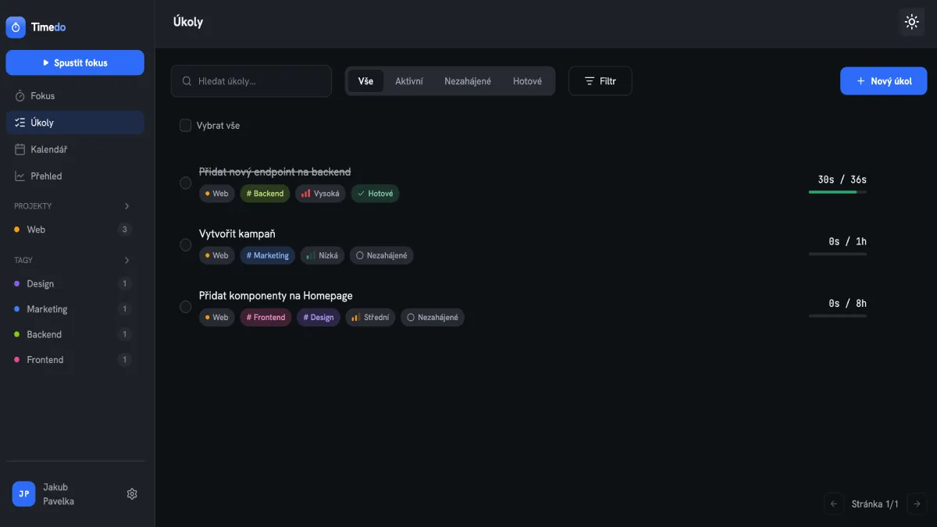Screen dimensions: 937x527
Task: Click the magnifier icon in search box
Action: pos(187,81)
